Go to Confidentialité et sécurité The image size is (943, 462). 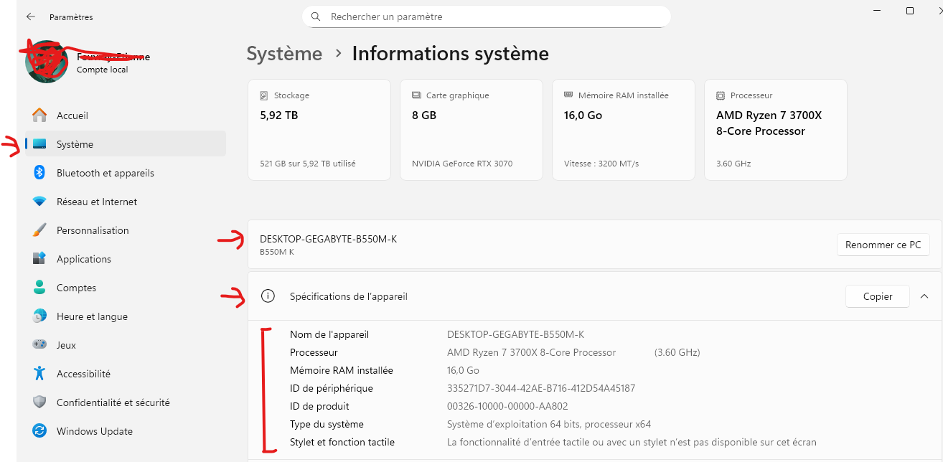[x=126, y=402]
